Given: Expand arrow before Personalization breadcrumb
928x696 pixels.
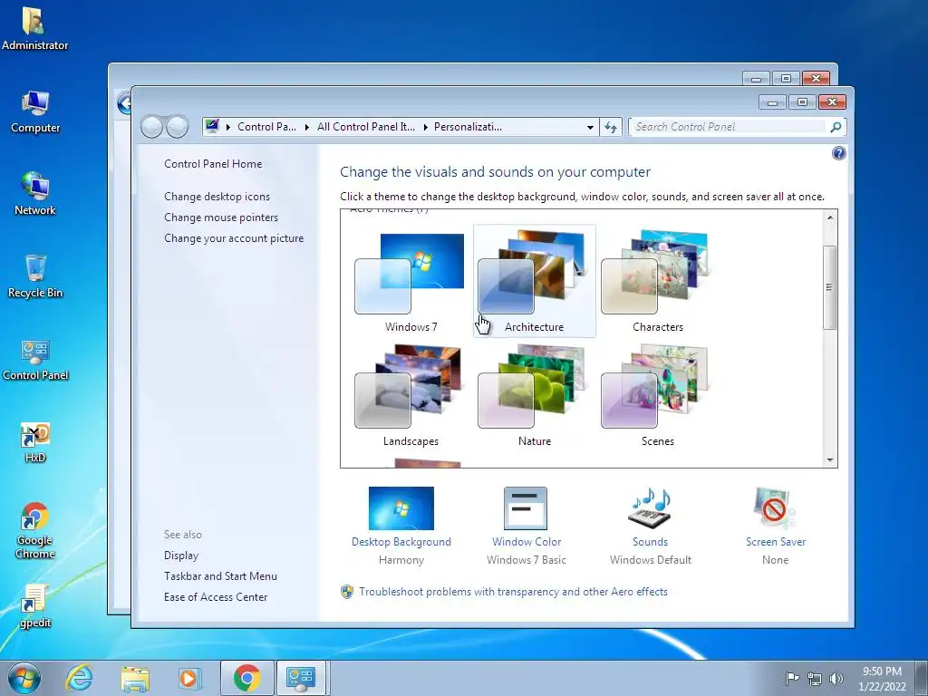Looking at the screenshot, I should point(425,127).
